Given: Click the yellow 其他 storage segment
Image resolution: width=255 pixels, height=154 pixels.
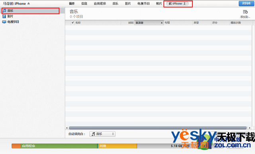Looking at the screenshot, I should 118,146.
